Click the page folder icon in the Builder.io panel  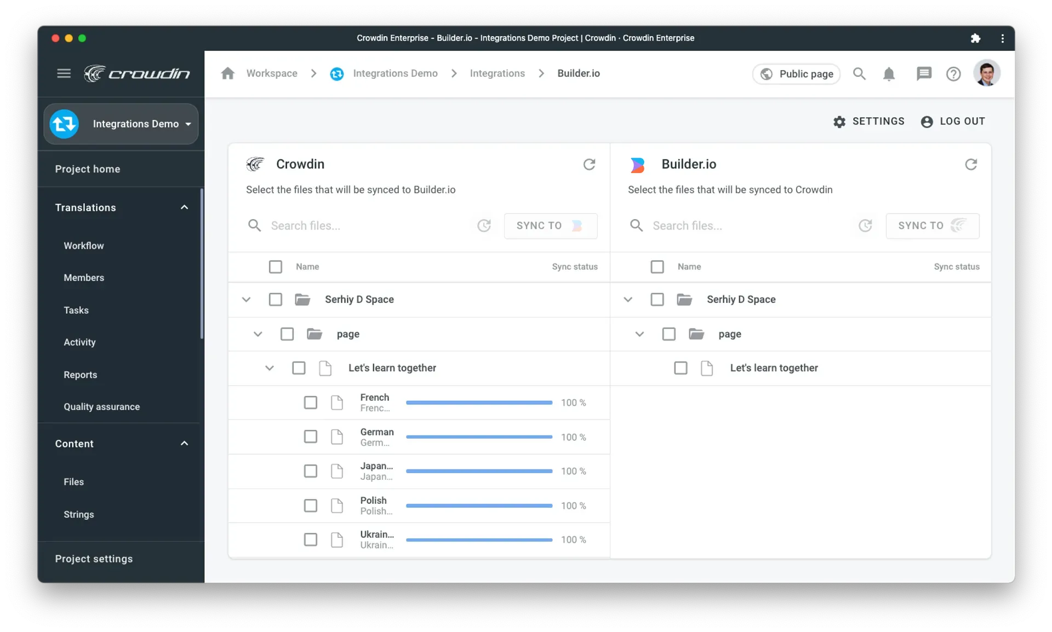(x=696, y=334)
